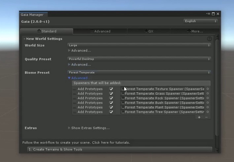Expand Show Extras Settings
Screen dimensions: 234x162
pyautogui.click(x=89, y=128)
